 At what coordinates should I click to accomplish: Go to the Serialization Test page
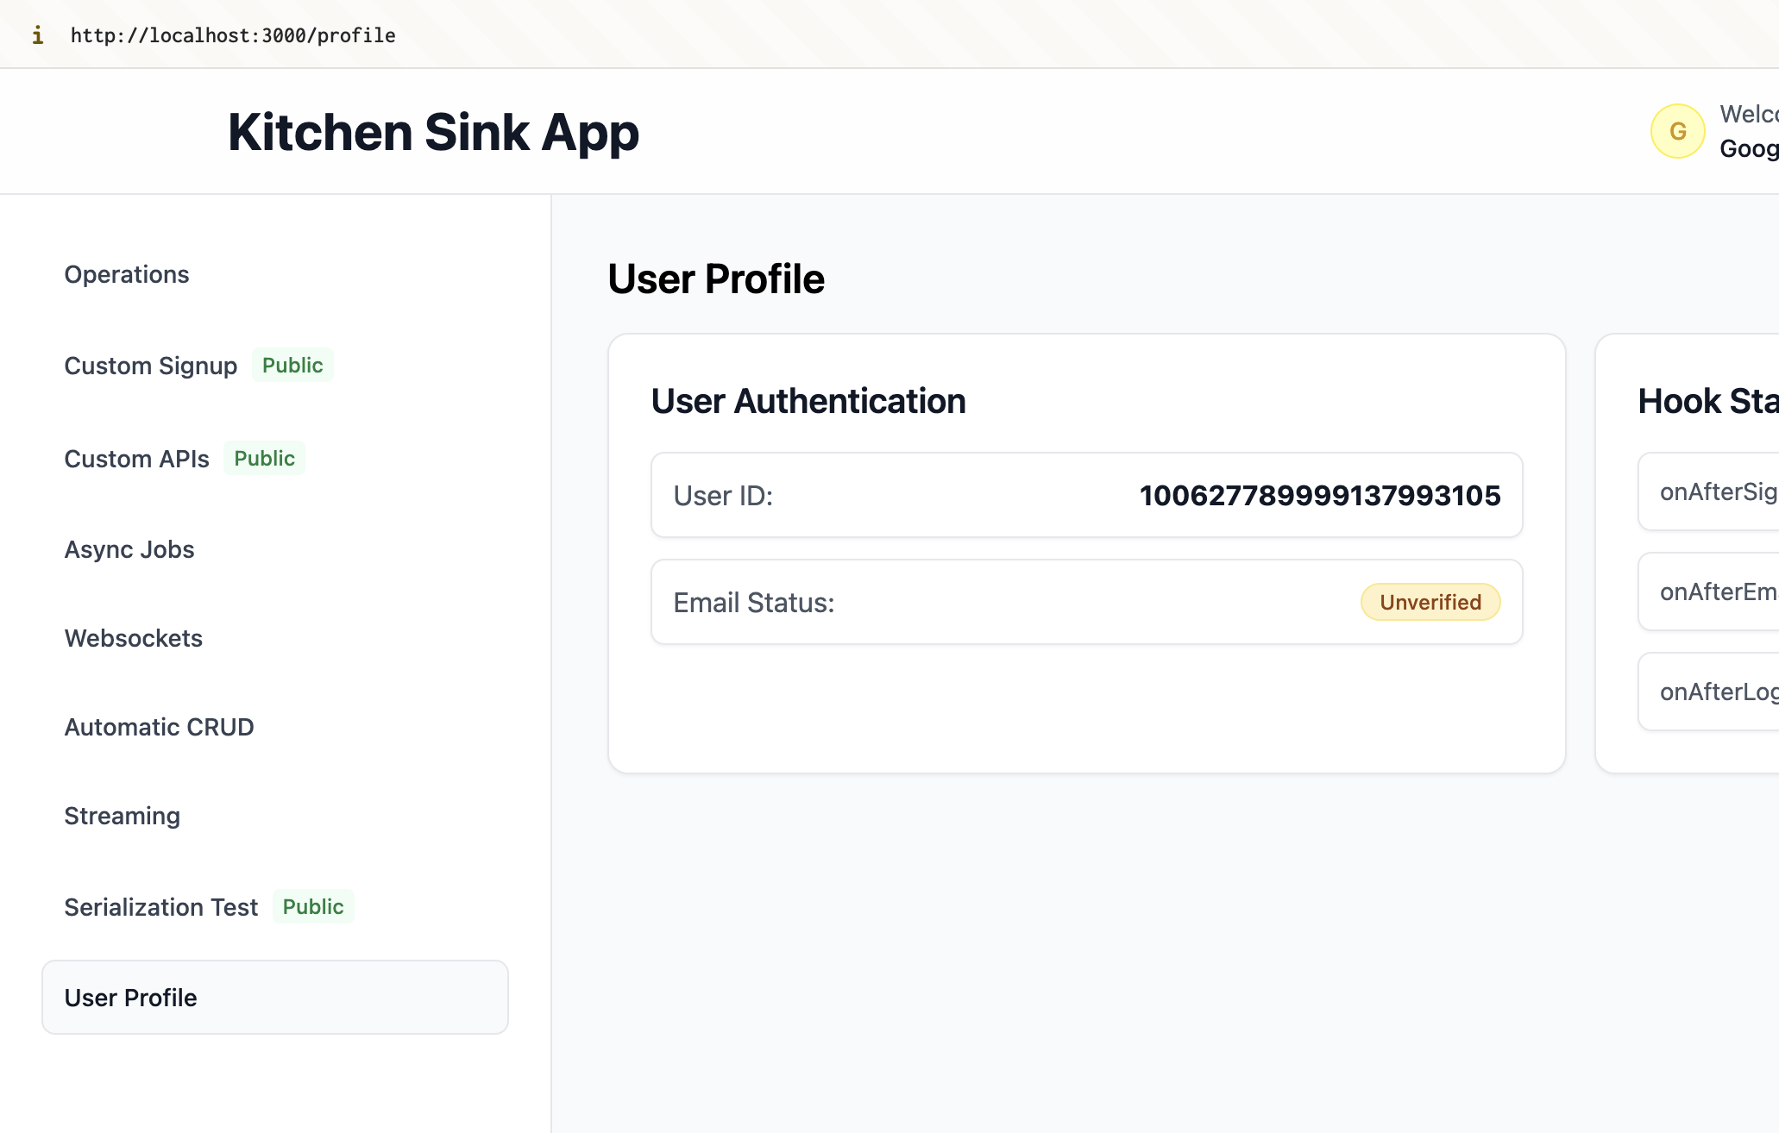point(160,907)
